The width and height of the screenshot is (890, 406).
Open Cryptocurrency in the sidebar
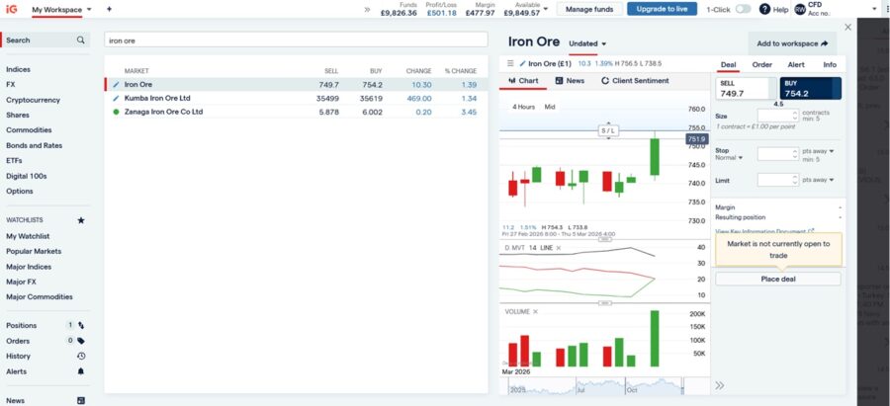pos(33,100)
